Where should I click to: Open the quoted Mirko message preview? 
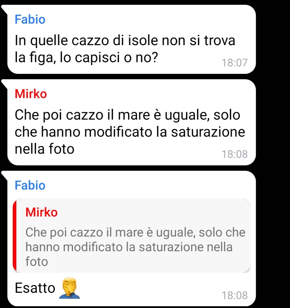pyautogui.click(x=132, y=236)
